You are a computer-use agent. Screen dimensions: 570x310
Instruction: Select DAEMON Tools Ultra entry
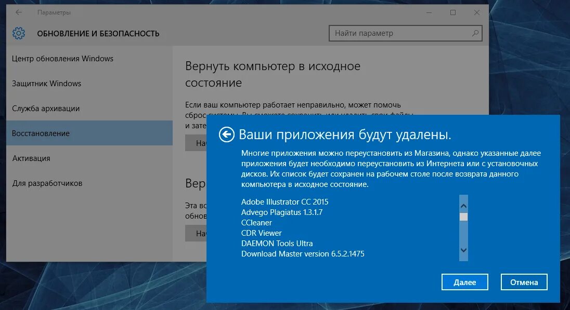pyautogui.click(x=277, y=243)
